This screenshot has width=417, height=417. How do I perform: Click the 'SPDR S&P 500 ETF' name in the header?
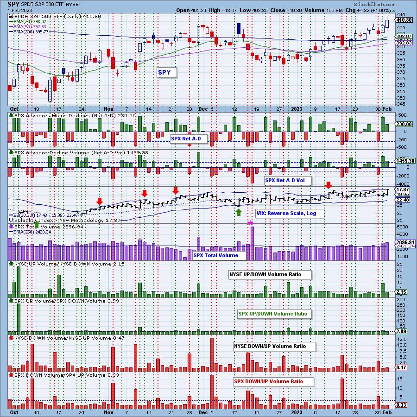(43, 5)
